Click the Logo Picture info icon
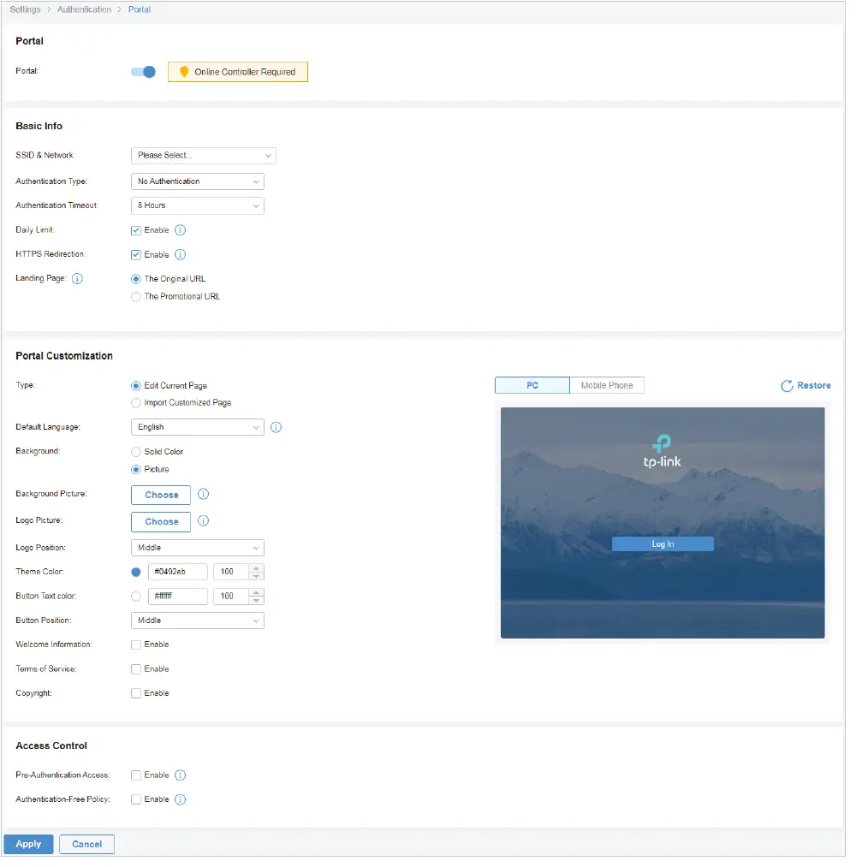The height and width of the screenshot is (867, 856). [201, 521]
